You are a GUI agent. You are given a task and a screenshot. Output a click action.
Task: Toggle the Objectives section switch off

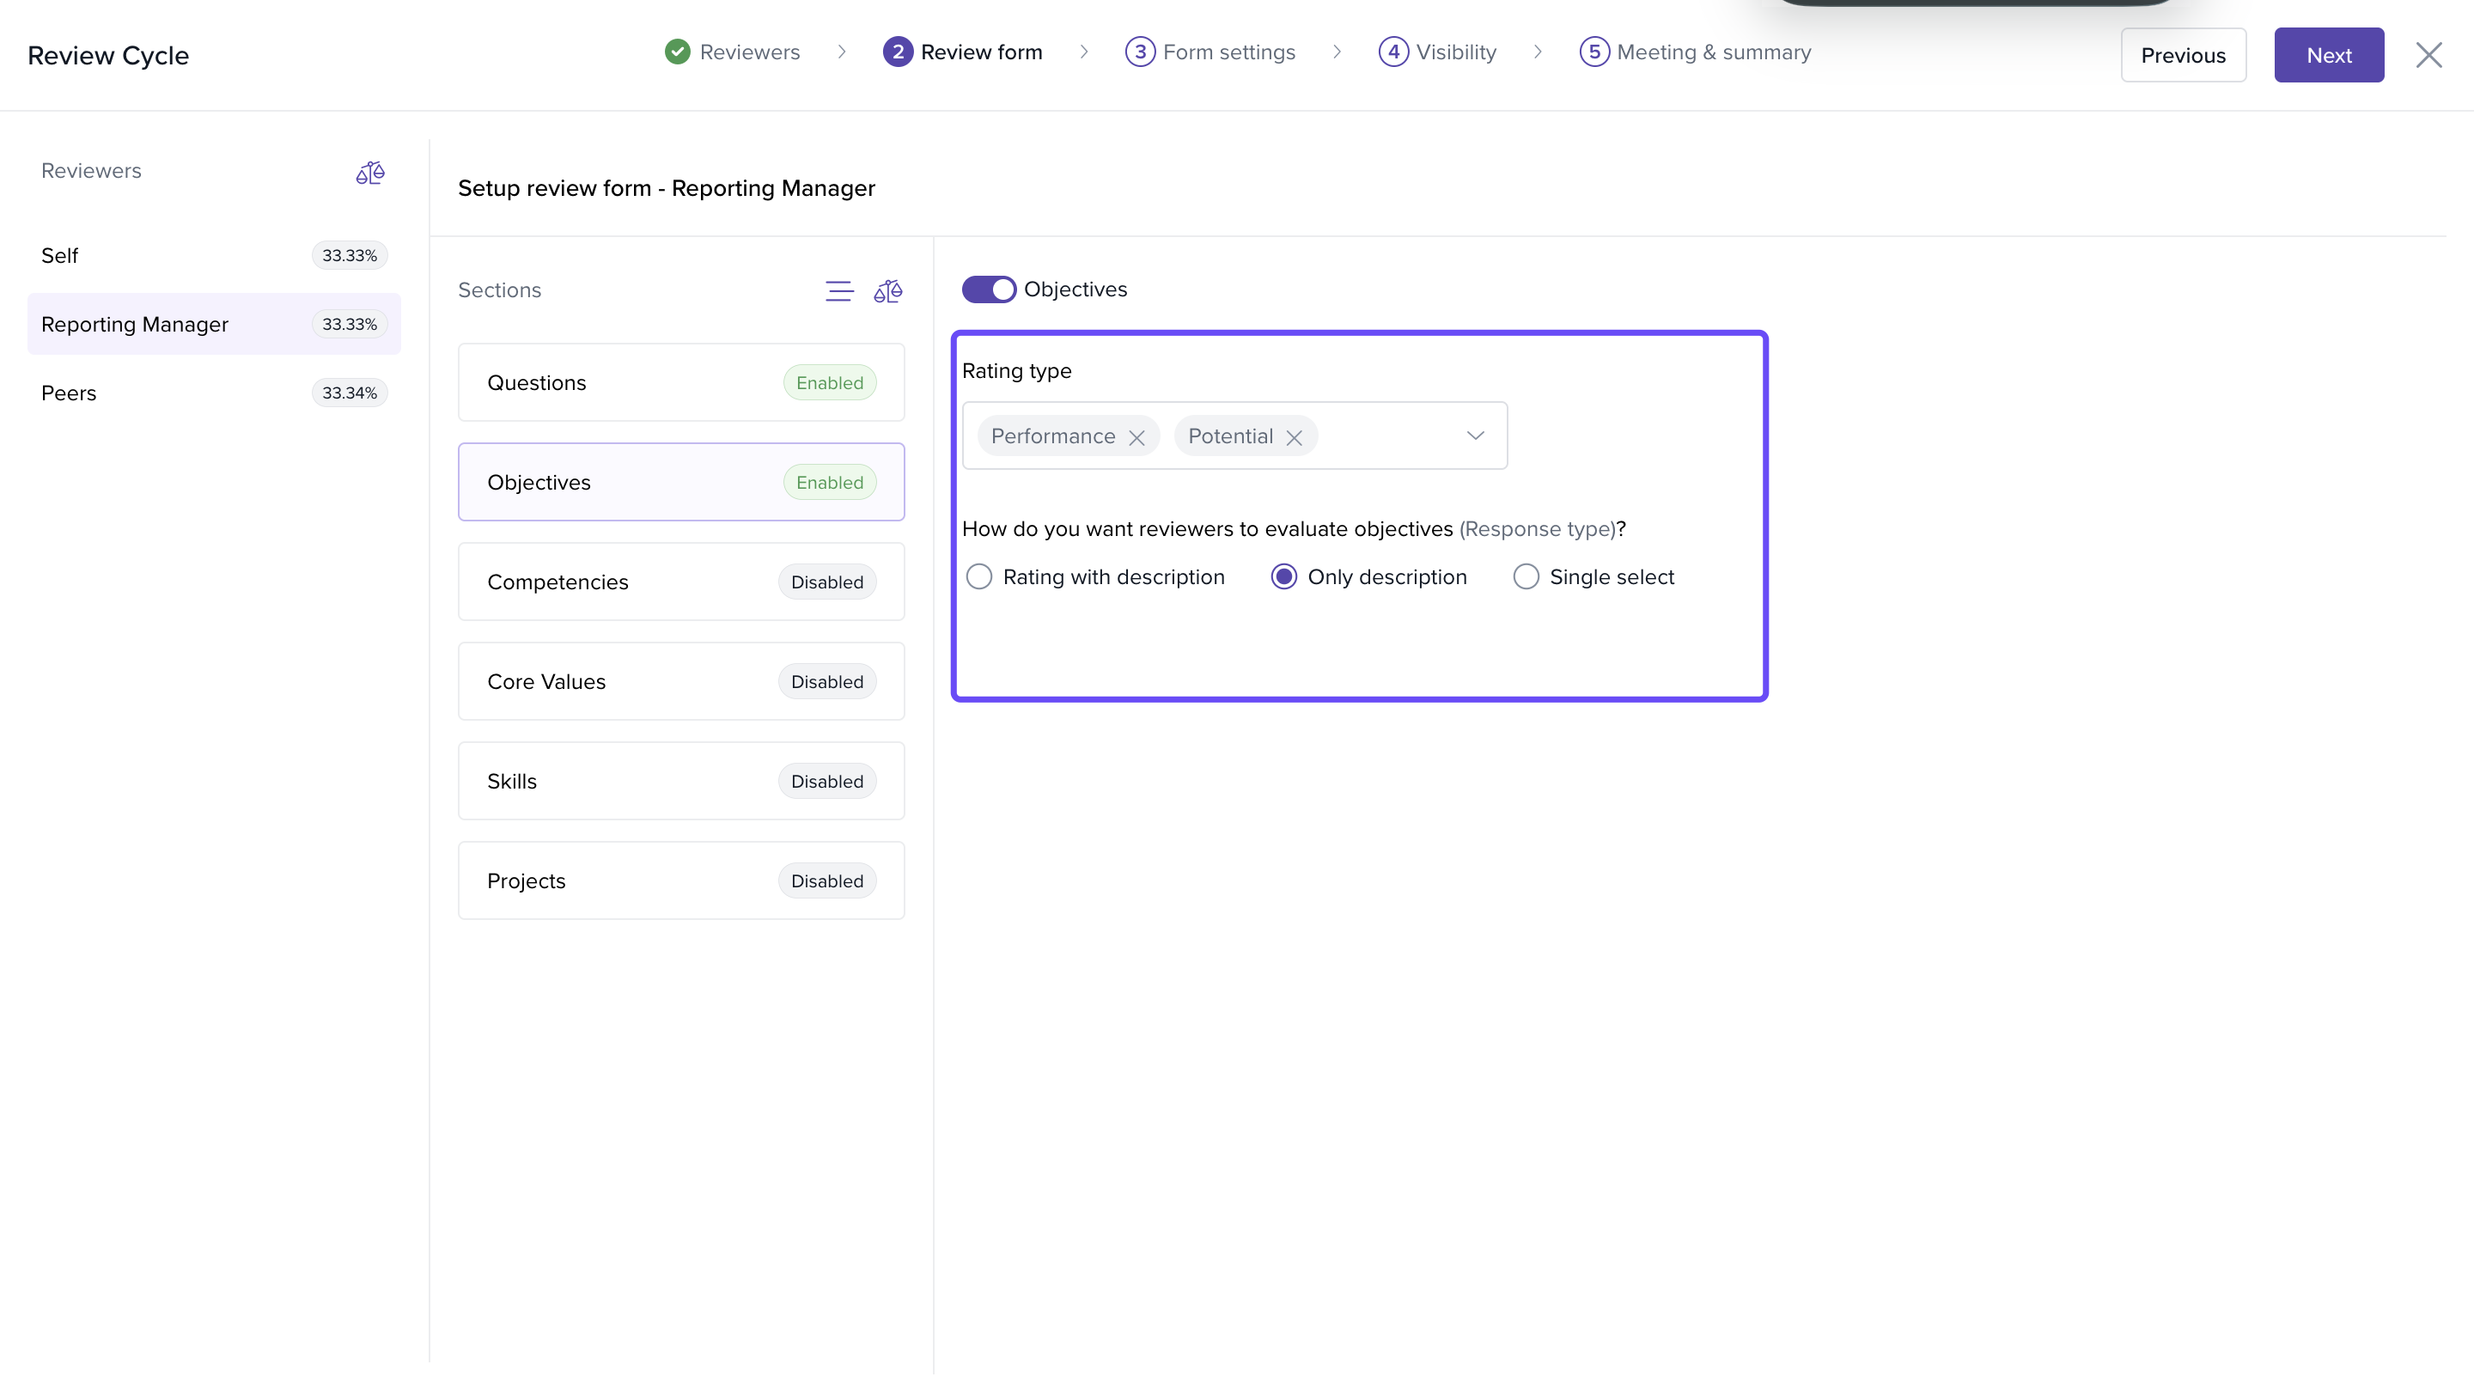[x=988, y=289]
